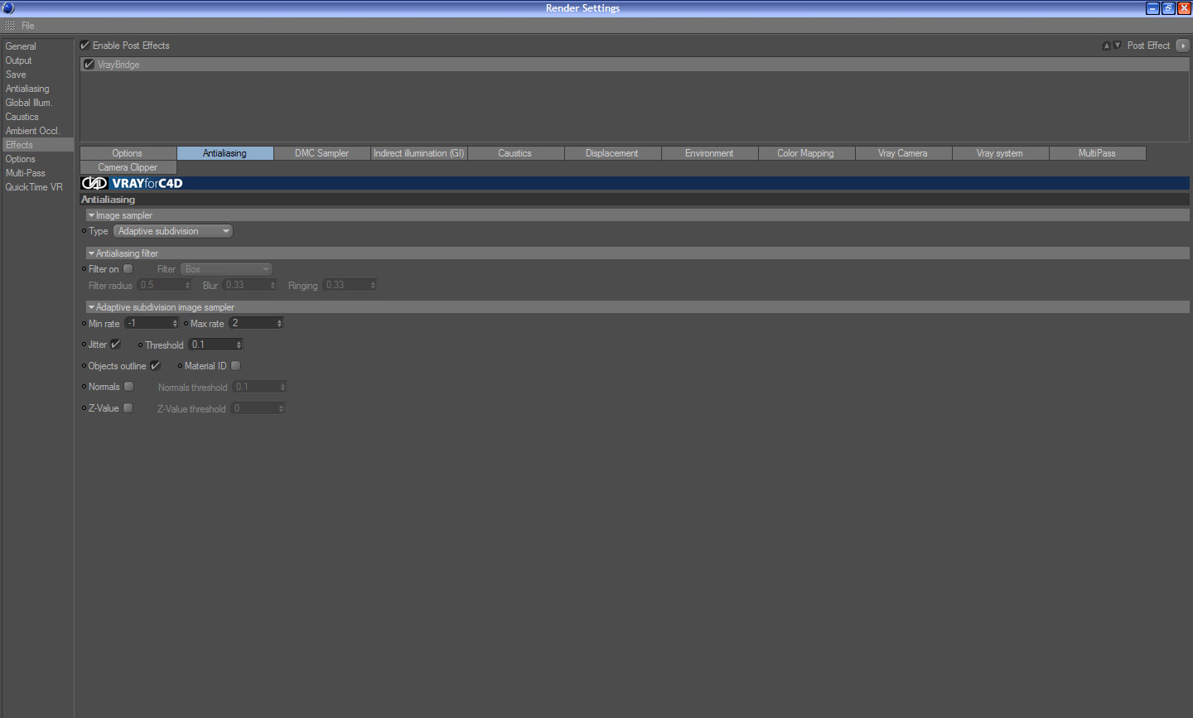Select Global Illum. in the sidebar

[x=29, y=103]
